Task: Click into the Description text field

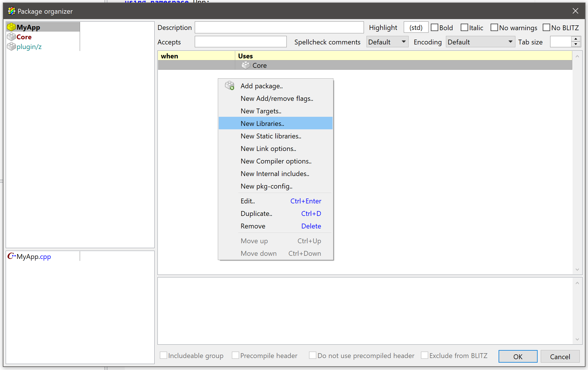Action: (279, 28)
